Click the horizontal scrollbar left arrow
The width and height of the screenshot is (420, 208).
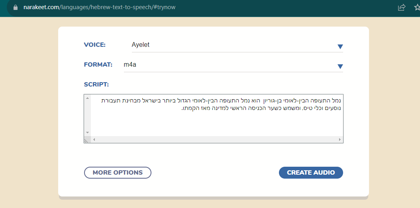coord(94,139)
